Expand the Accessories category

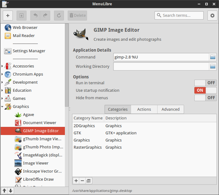coord(2,66)
